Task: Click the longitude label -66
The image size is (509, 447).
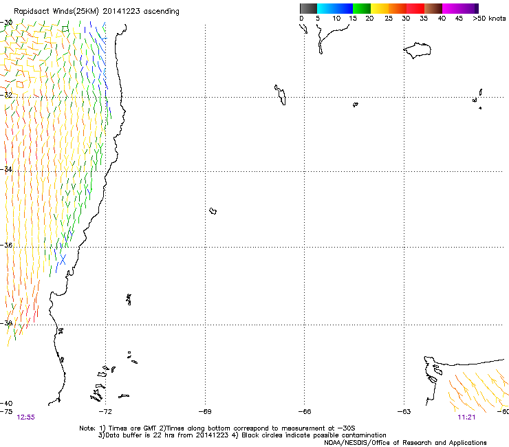Action: click(x=305, y=412)
